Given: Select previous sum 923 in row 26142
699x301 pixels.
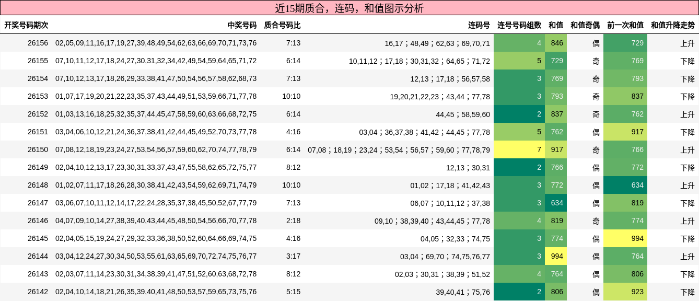Looking at the screenshot, I should pyautogui.click(x=625, y=292).
